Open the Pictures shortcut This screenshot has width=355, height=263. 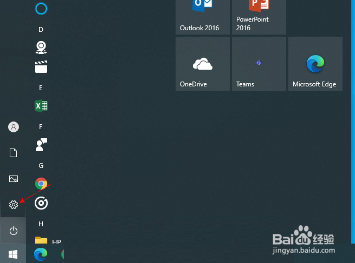[14, 179]
